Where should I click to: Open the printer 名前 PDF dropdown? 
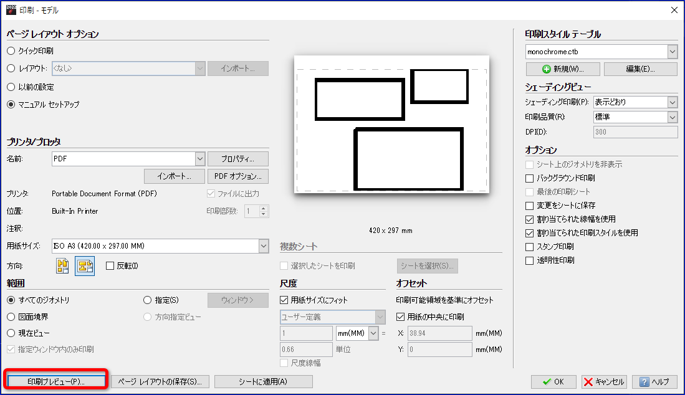[199, 159]
